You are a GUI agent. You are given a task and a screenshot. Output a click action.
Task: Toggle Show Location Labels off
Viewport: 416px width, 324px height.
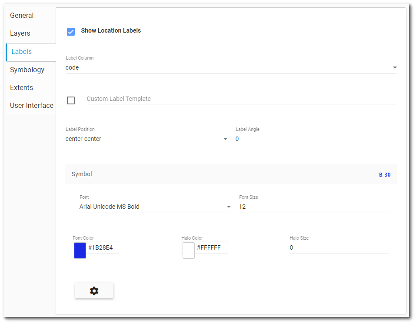coord(70,31)
